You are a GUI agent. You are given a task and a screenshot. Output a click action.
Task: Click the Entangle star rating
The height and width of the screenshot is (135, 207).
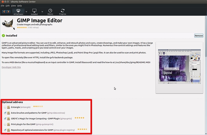pos(38,106)
